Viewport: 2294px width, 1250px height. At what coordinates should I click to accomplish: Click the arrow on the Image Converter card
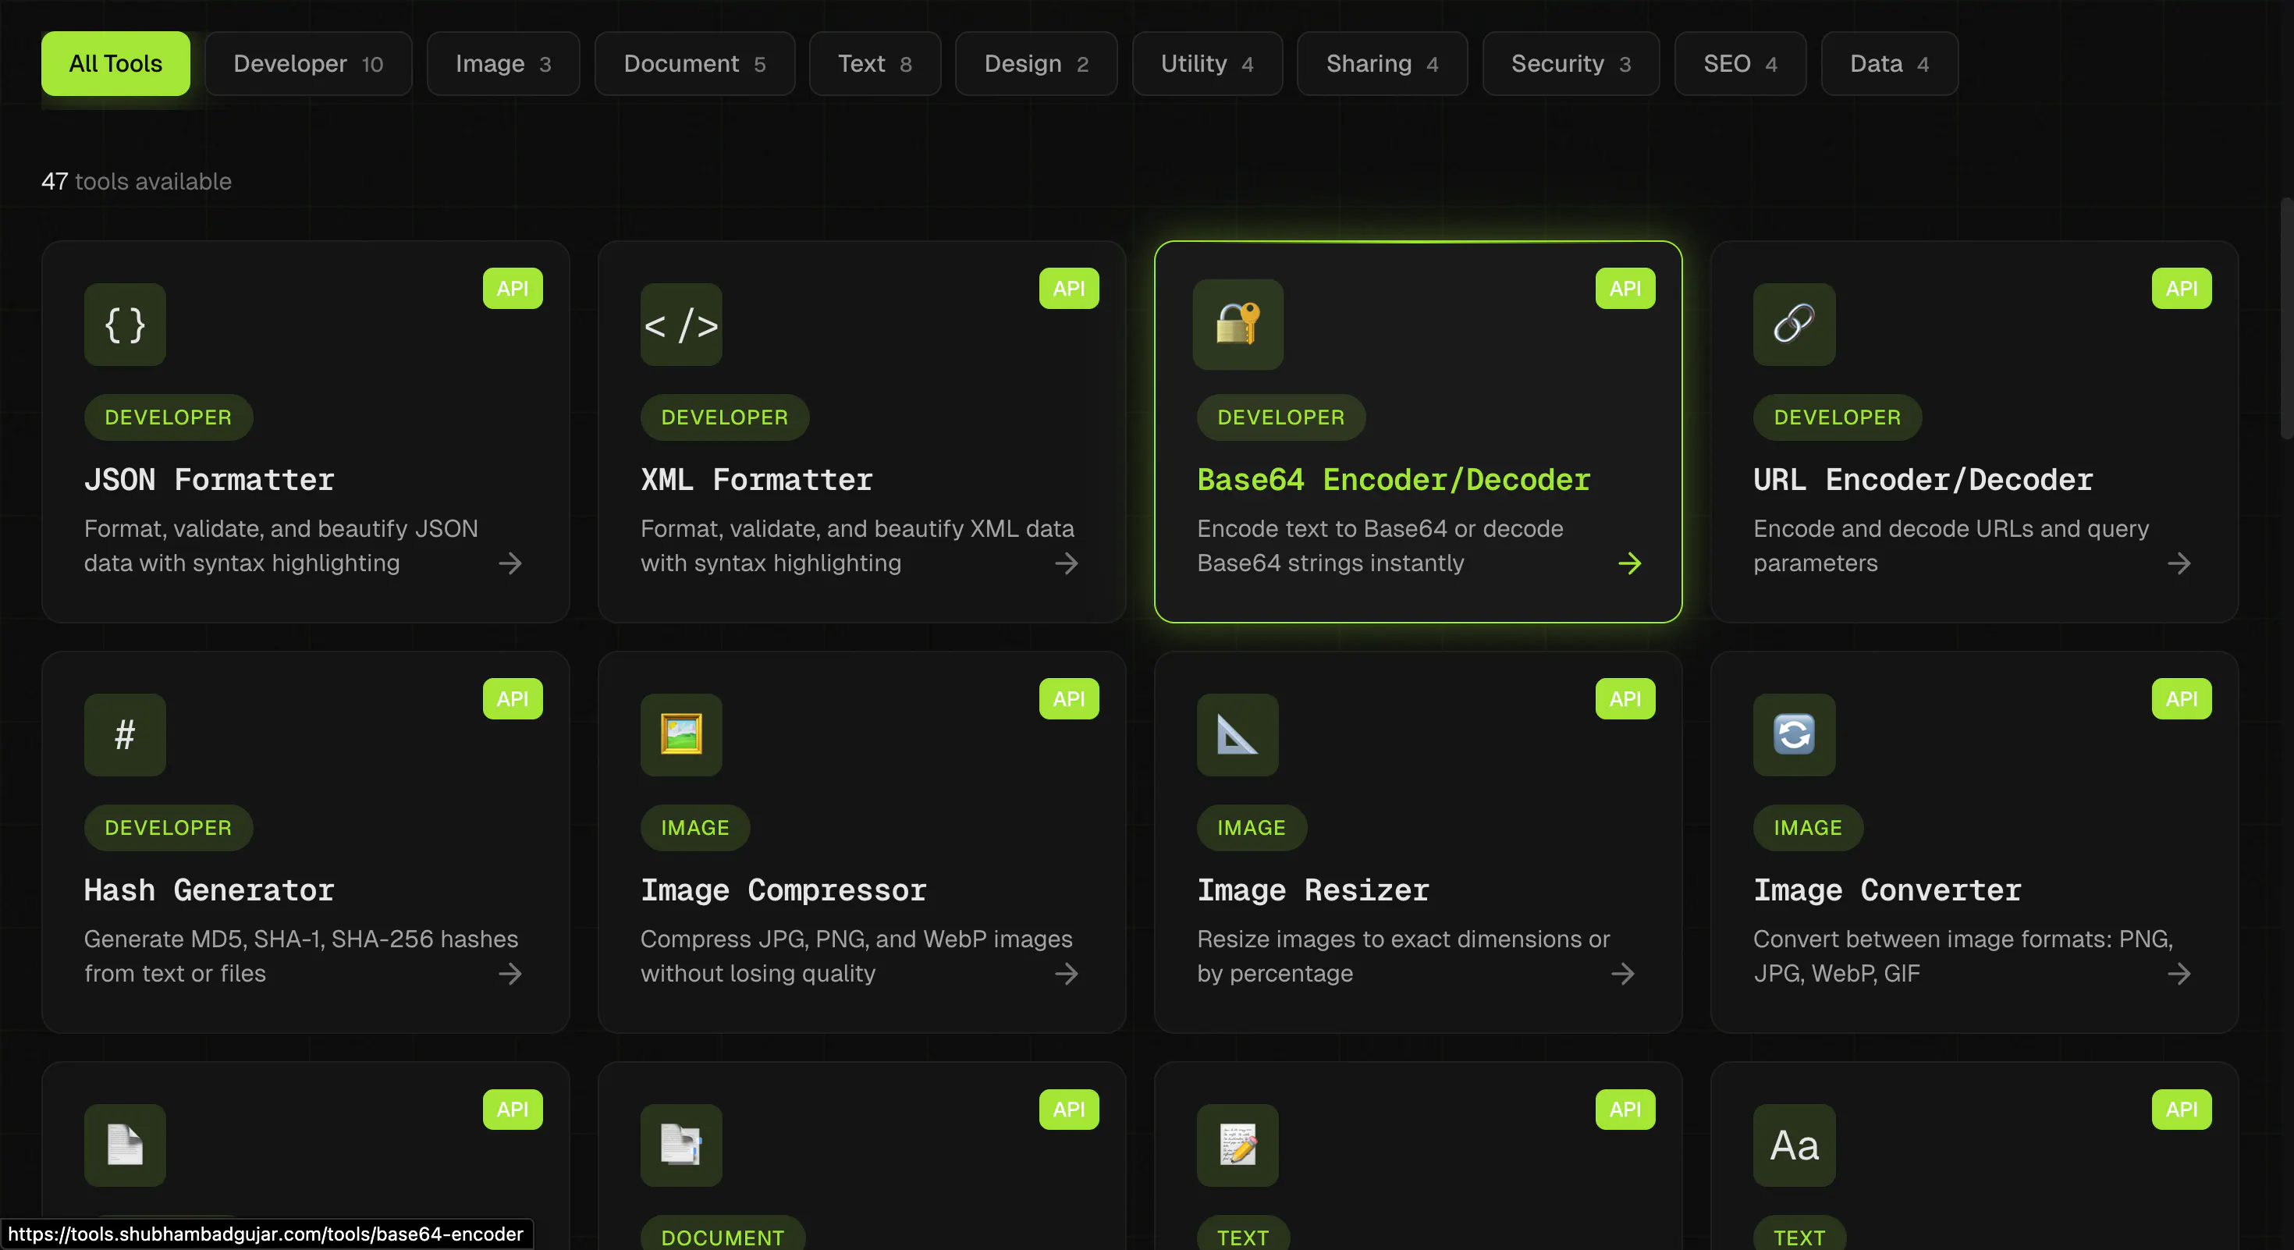click(x=2179, y=974)
